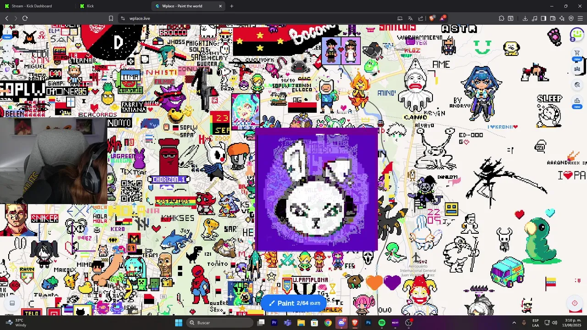Open Discord from the taskbar

click(341, 323)
